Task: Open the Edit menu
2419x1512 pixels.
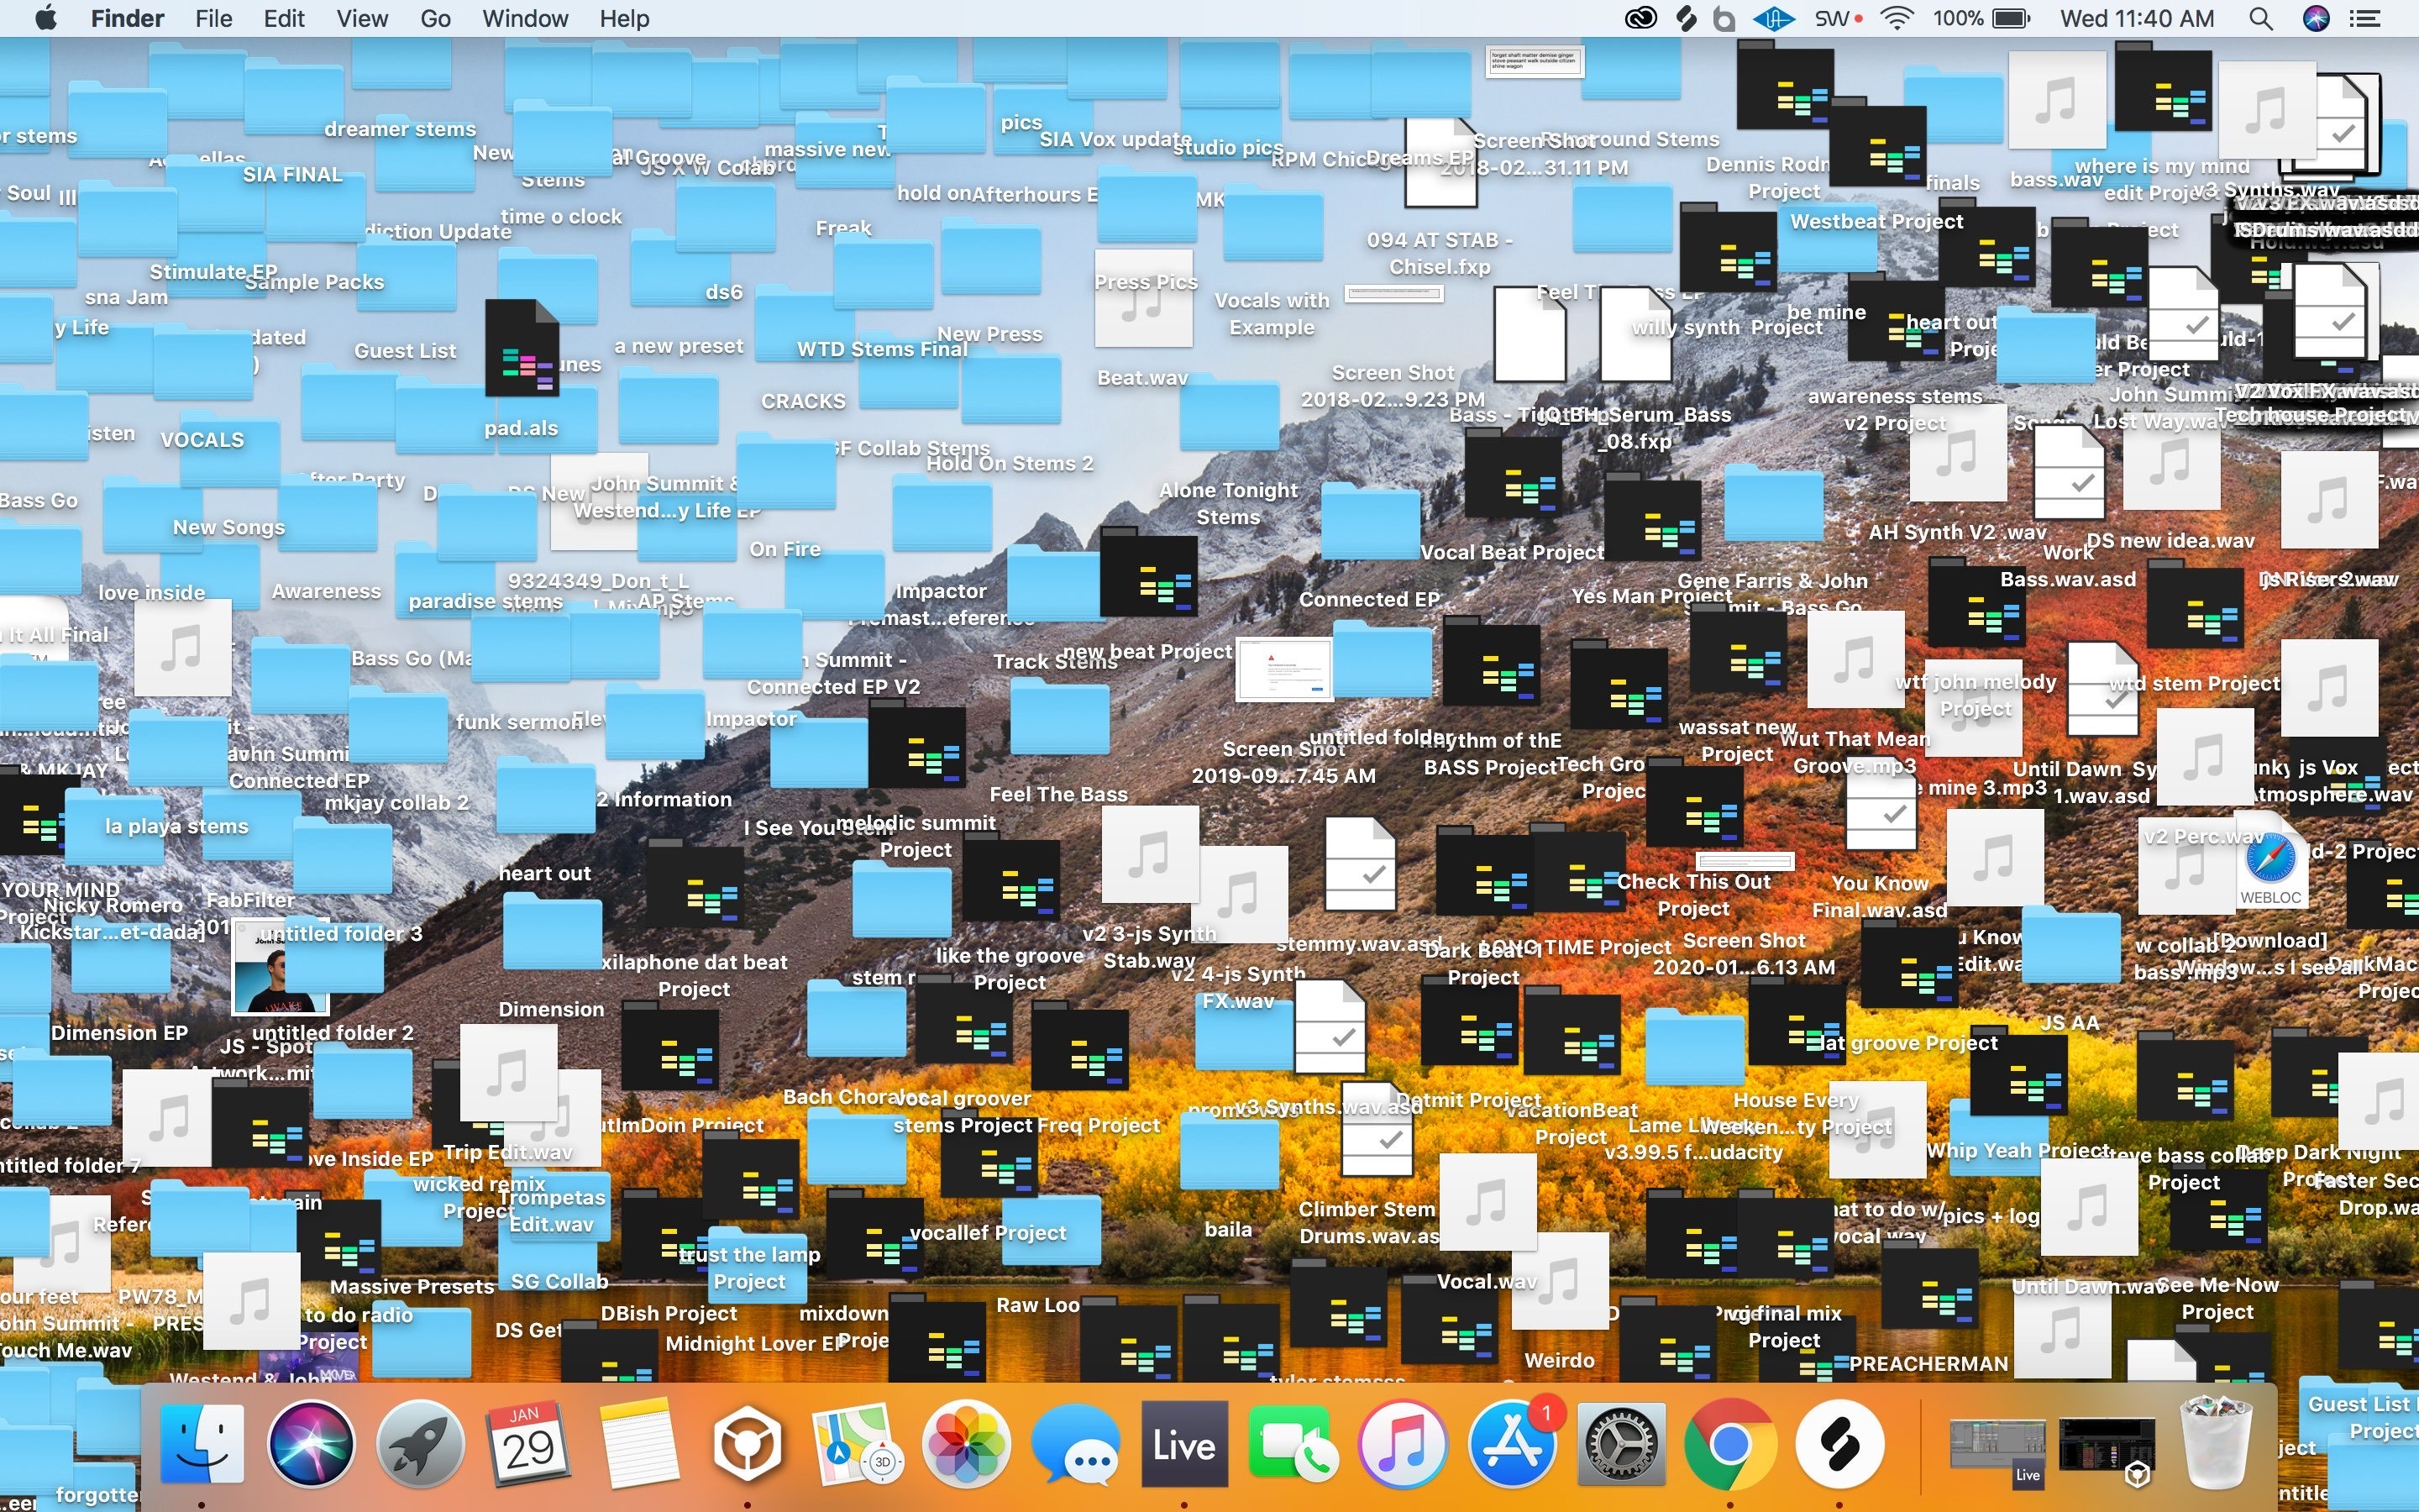Action: click(284, 18)
